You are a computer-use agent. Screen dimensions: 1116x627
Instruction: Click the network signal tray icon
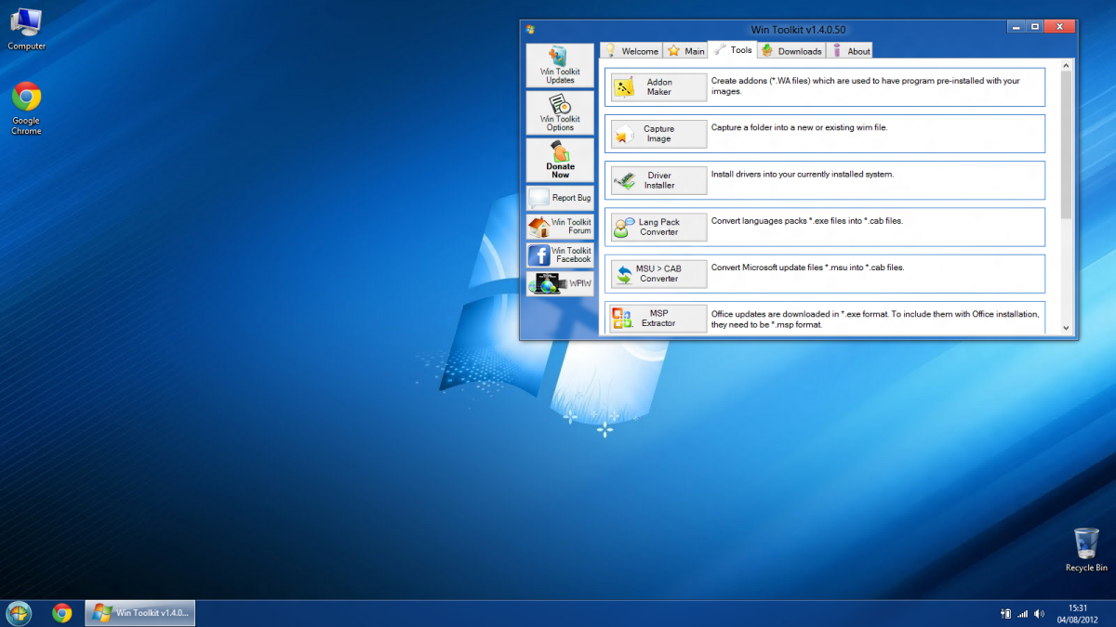tap(1022, 613)
